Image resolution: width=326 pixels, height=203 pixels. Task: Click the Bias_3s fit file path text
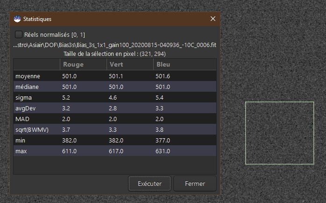[x=115, y=45]
